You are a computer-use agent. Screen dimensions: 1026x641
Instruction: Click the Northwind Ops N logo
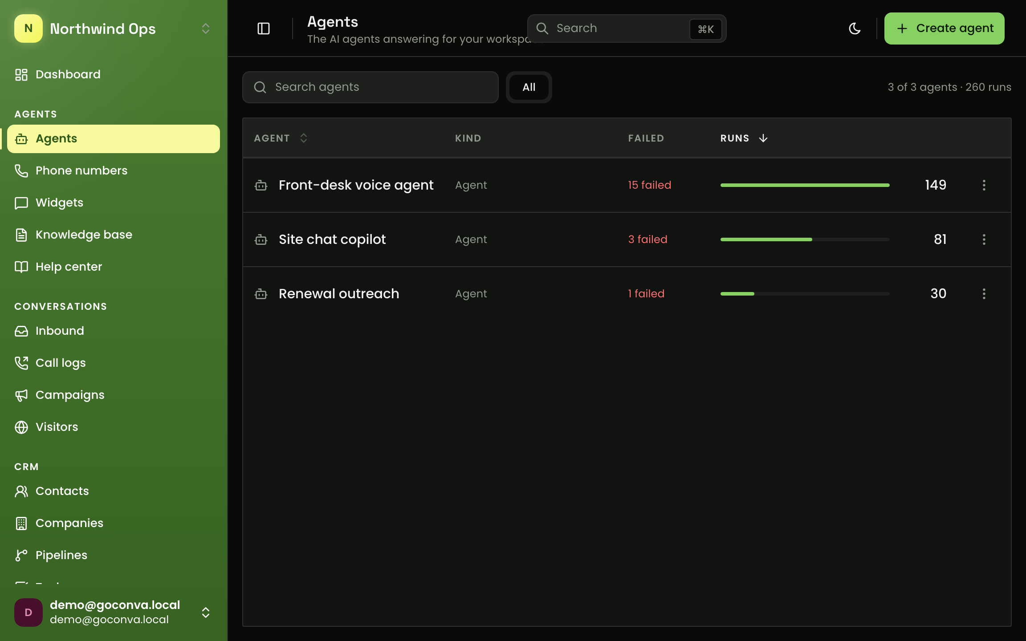(28, 28)
